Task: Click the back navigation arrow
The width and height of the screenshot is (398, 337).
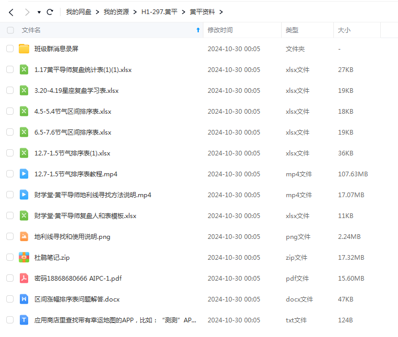Action: 11,12
